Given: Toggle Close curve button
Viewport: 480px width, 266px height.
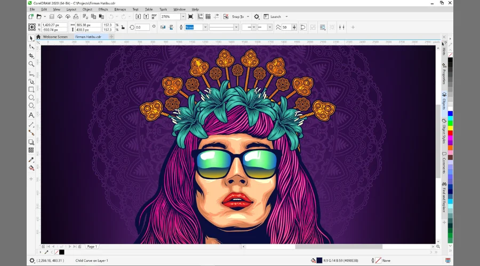Looking at the screenshot, I should pyautogui.click(x=303, y=27).
